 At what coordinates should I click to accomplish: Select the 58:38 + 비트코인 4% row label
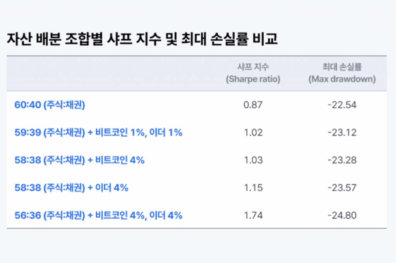coord(79,160)
